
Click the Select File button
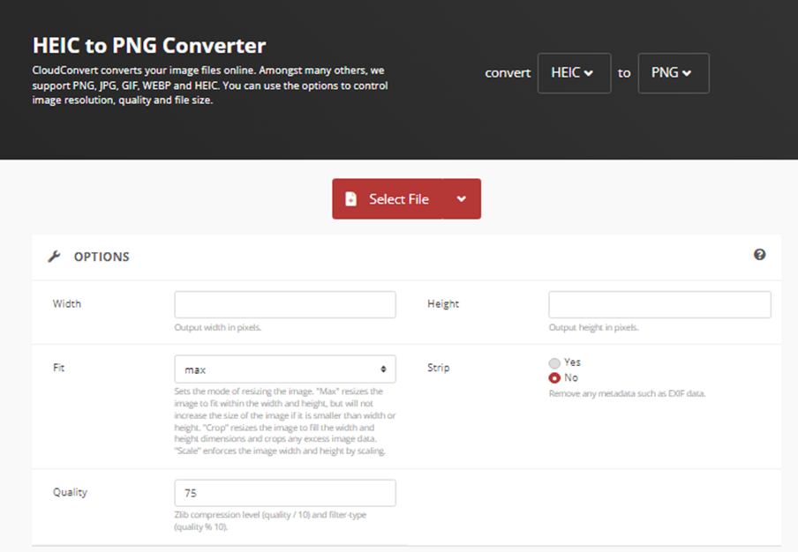click(388, 198)
